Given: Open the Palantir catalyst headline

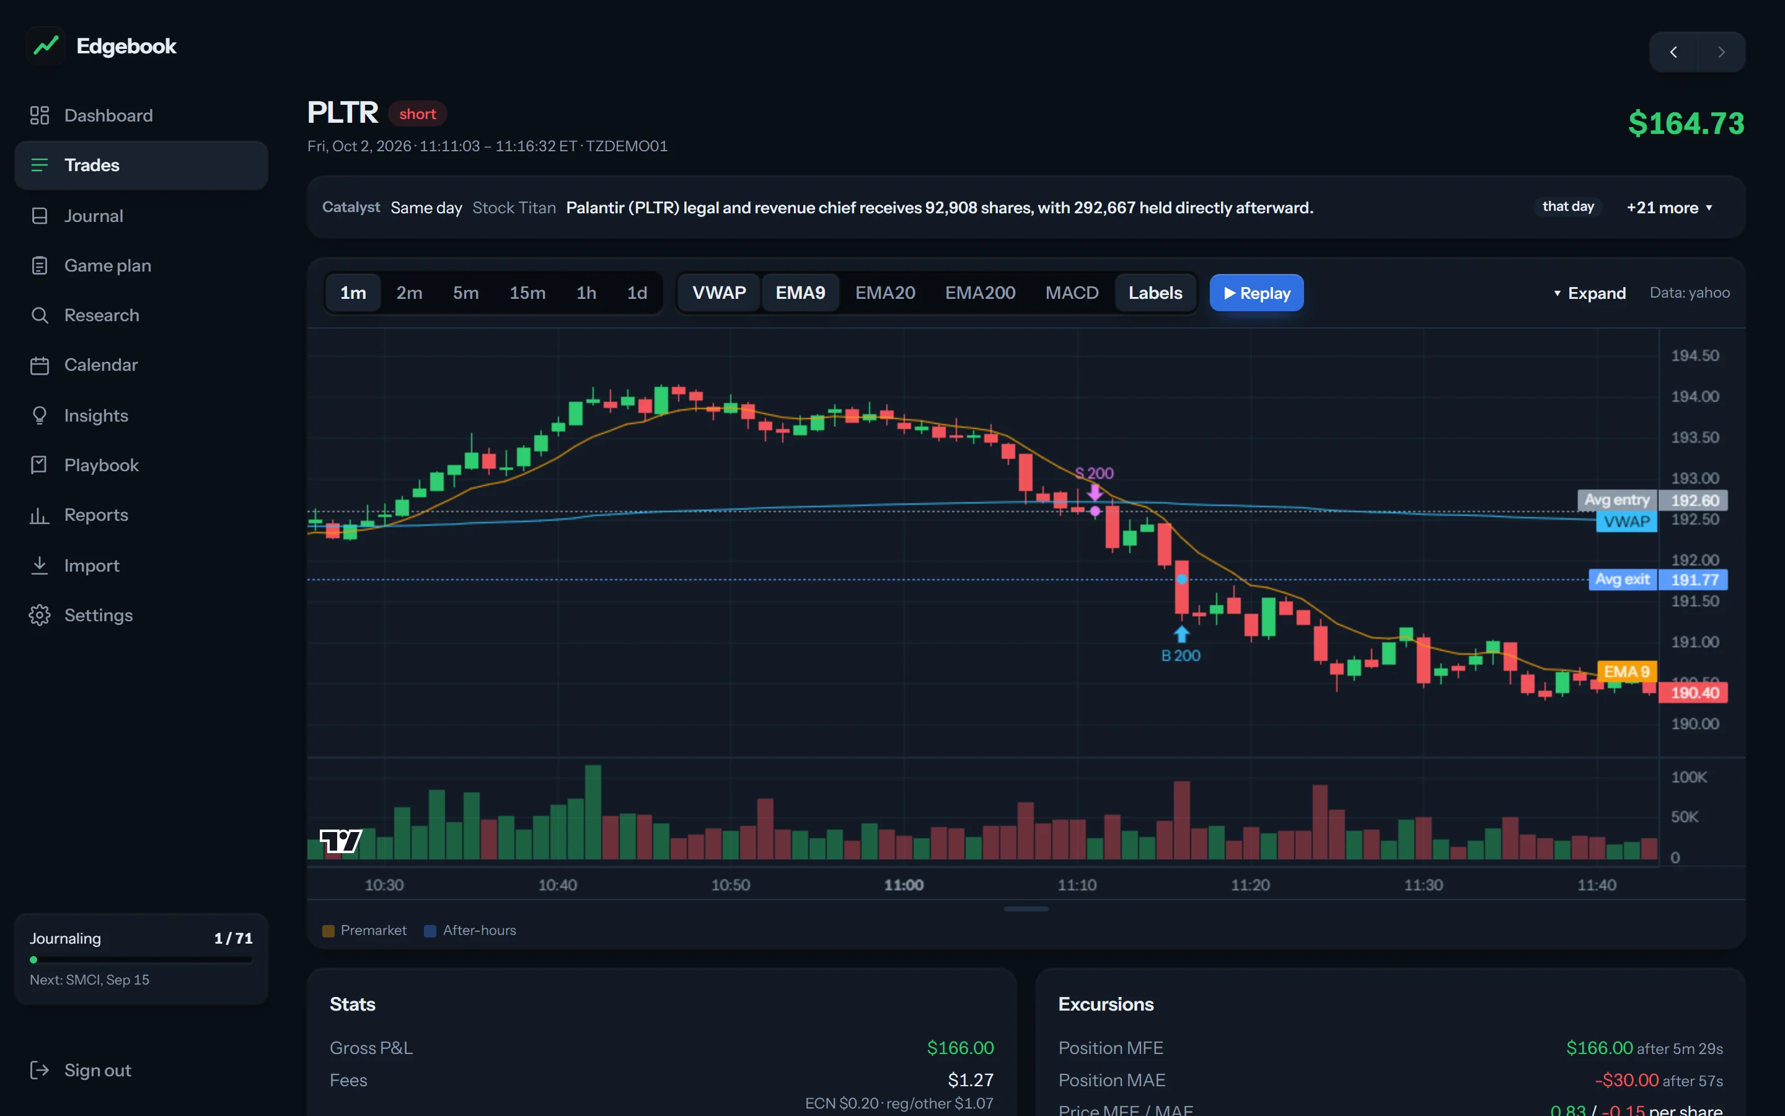Looking at the screenshot, I should click(x=939, y=208).
